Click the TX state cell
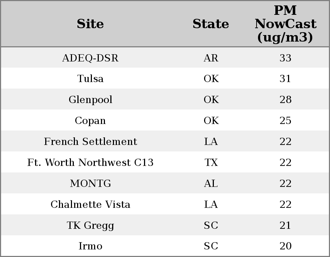The image size is (330, 257). click(x=211, y=163)
